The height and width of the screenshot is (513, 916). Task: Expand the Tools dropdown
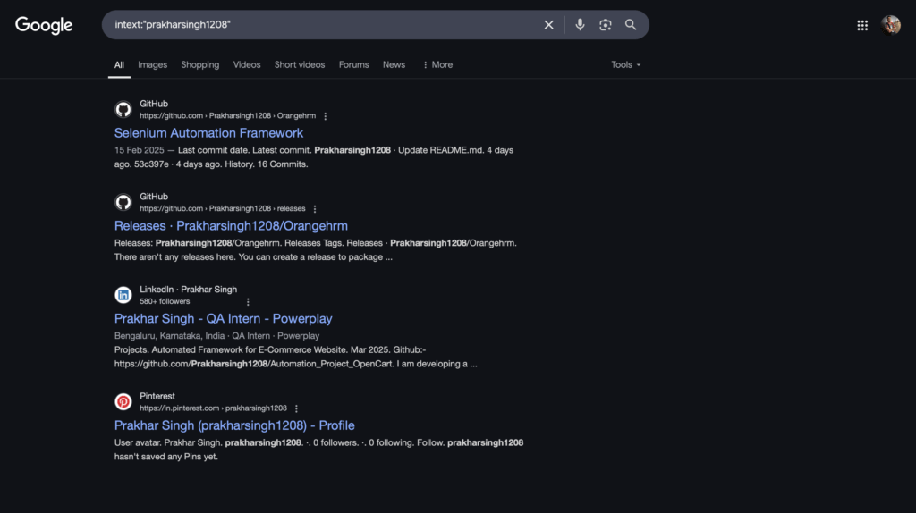(x=625, y=64)
